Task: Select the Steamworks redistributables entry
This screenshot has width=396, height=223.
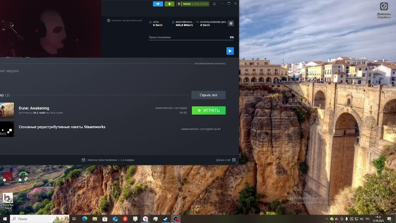Action: pos(62,127)
